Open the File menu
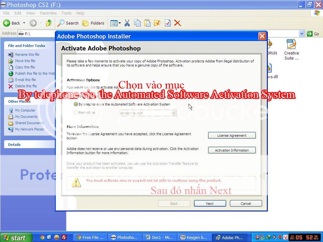This screenshot has height=242, width=323. click(x=6, y=13)
